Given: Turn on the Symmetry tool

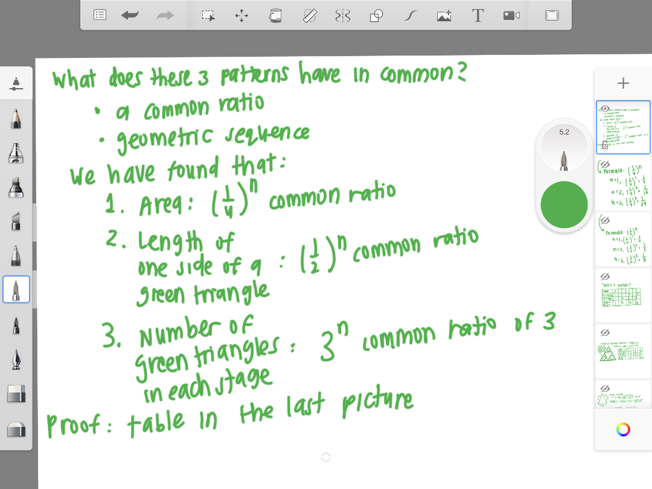Looking at the screenshot, I should click(343, 16).
